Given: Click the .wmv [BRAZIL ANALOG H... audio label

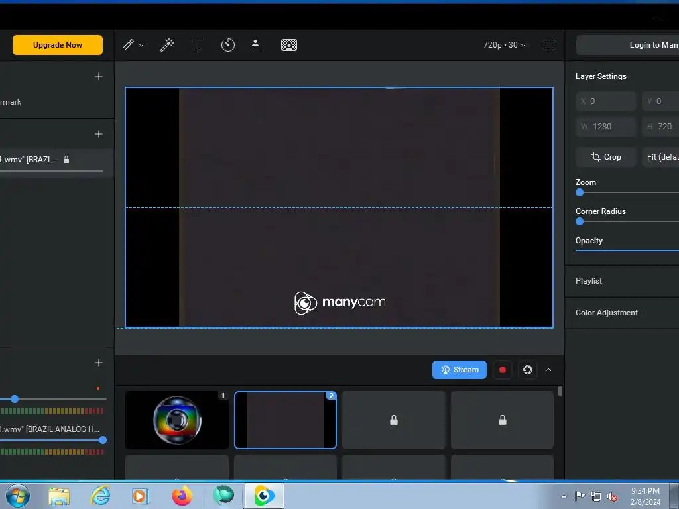Looking at the screenshot, I should 50,429.
